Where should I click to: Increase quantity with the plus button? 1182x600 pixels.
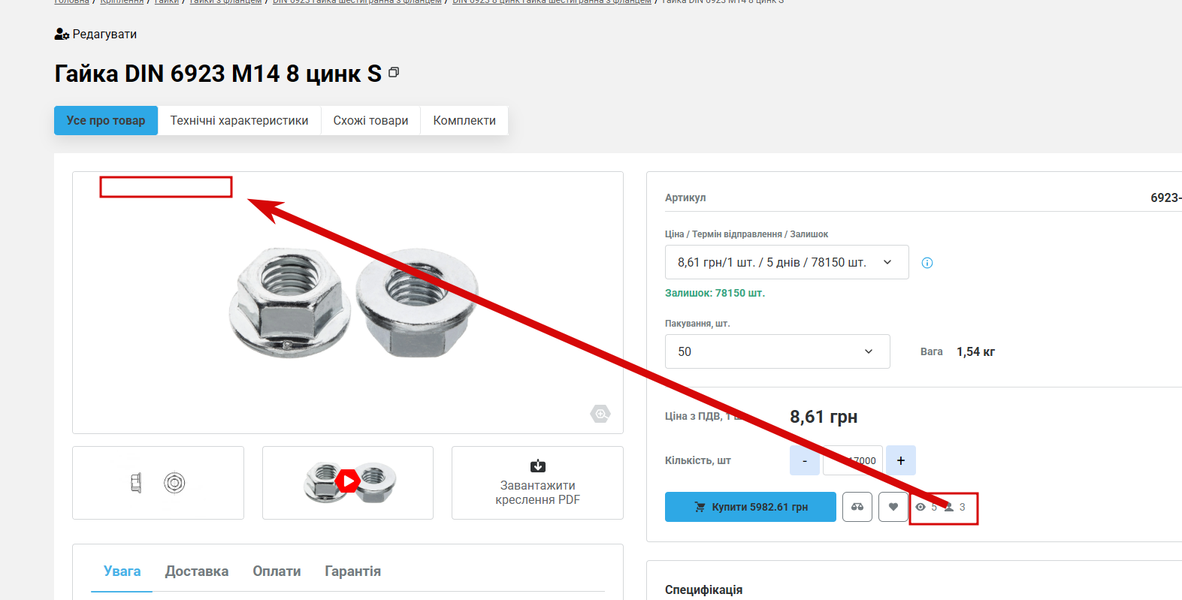(901, 460)
